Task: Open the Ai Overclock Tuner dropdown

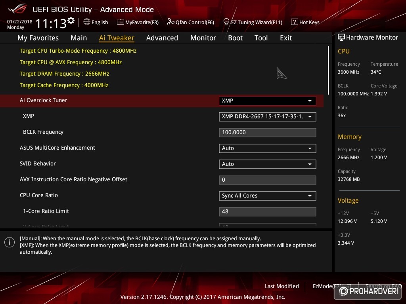Action: click(267, 101)
